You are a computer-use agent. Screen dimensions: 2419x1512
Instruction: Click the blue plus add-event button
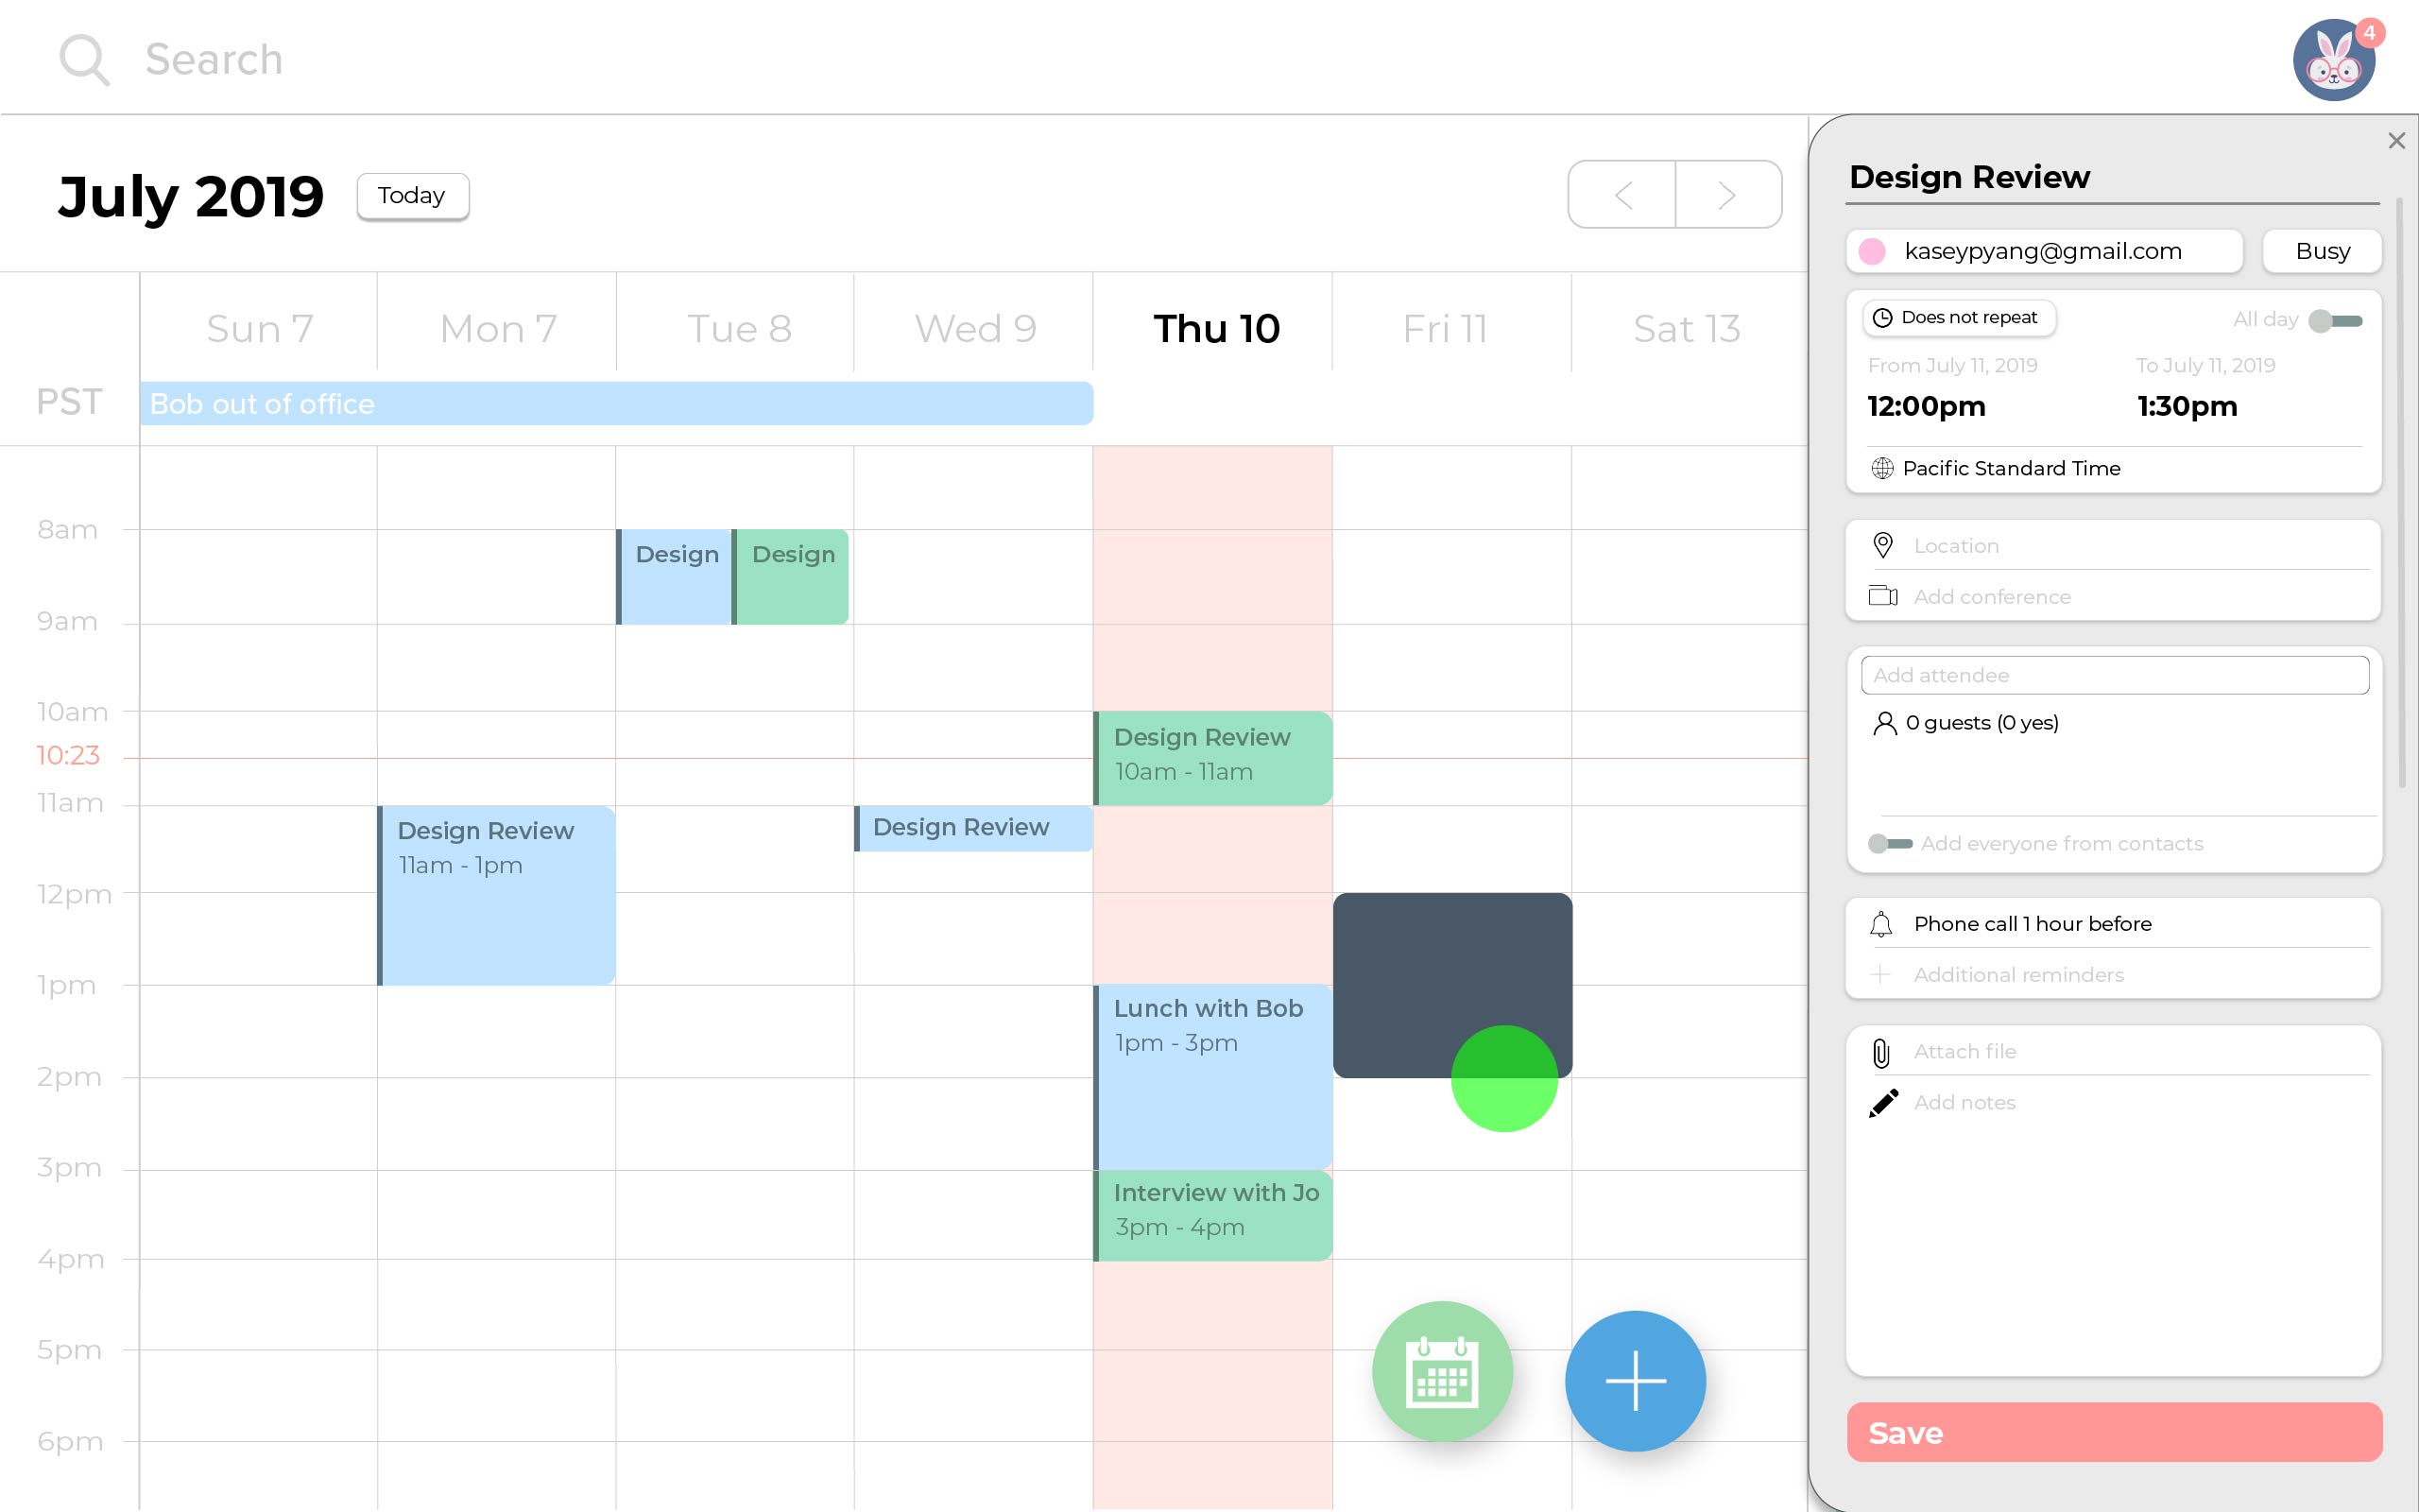pos(1636,1381)
